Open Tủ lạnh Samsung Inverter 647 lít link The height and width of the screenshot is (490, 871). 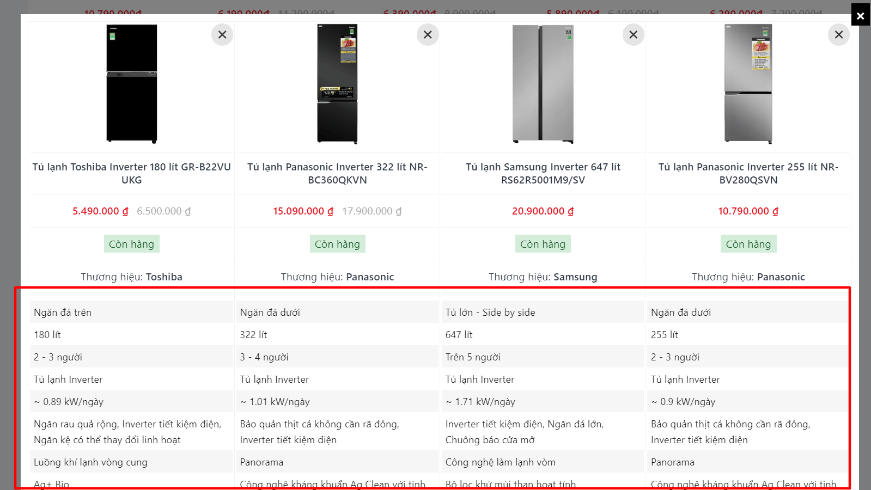pyautogui.click(x=543, y=173)
